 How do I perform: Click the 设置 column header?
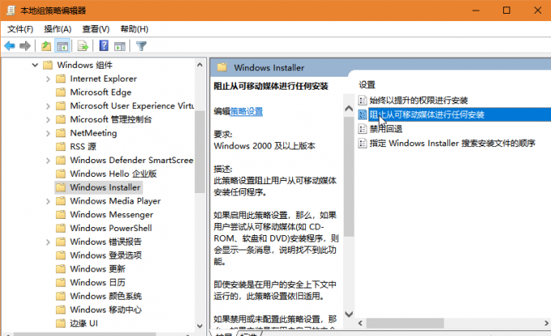367,85
